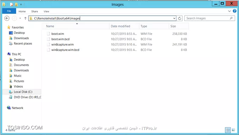Open the Music folder
239x135 pixels.
click(18, 76)
